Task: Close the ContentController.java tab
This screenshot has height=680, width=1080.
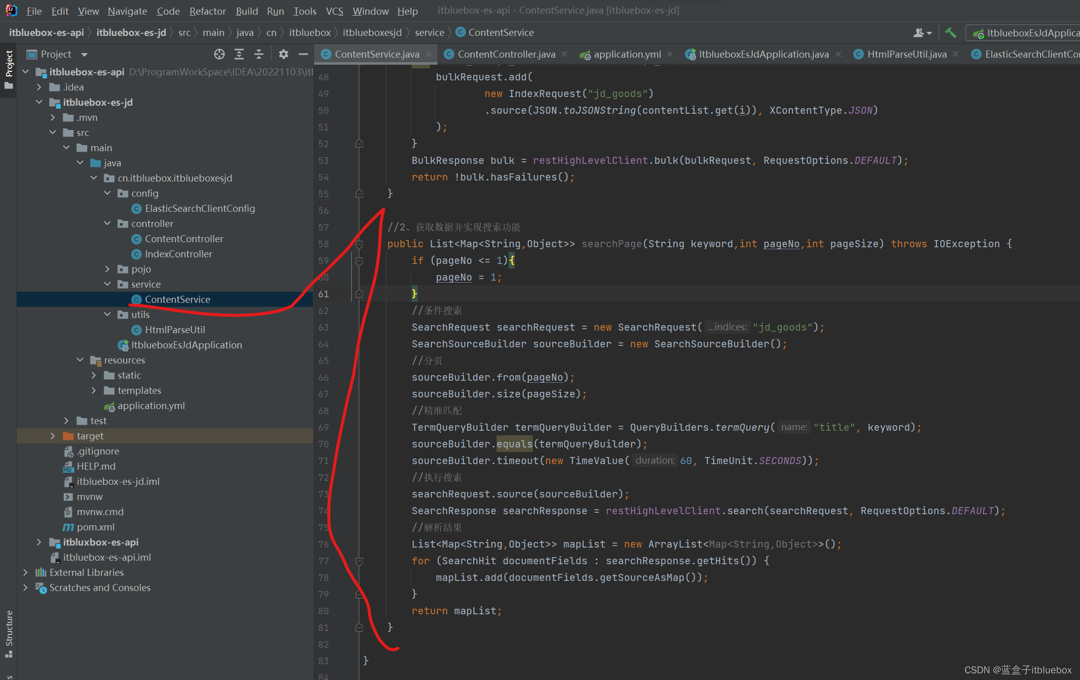Action: (564, 54)
